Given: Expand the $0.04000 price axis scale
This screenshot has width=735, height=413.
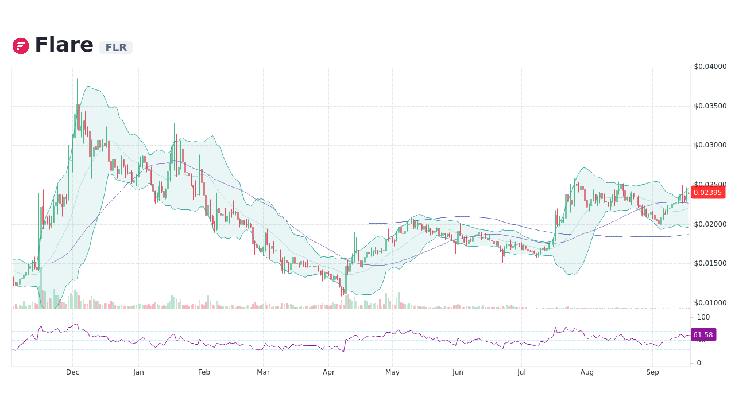Looking at the screenshot, I should click(710, 67).
